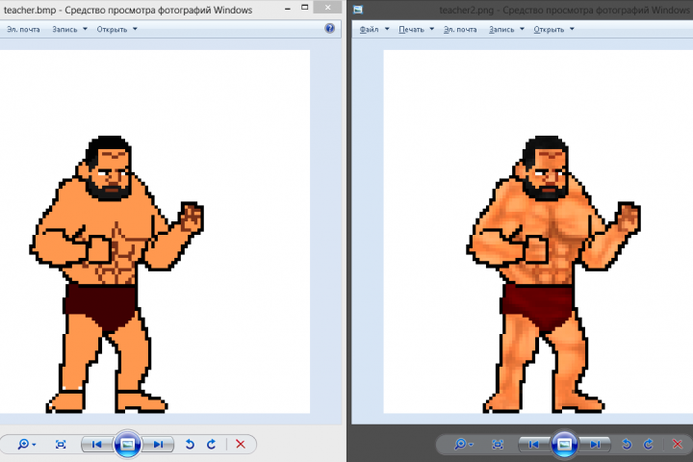Click the blue help icon in teacher.bmp window
This screenshot has height=462, width=693.
pyautogui.click(x=330, y=28)
